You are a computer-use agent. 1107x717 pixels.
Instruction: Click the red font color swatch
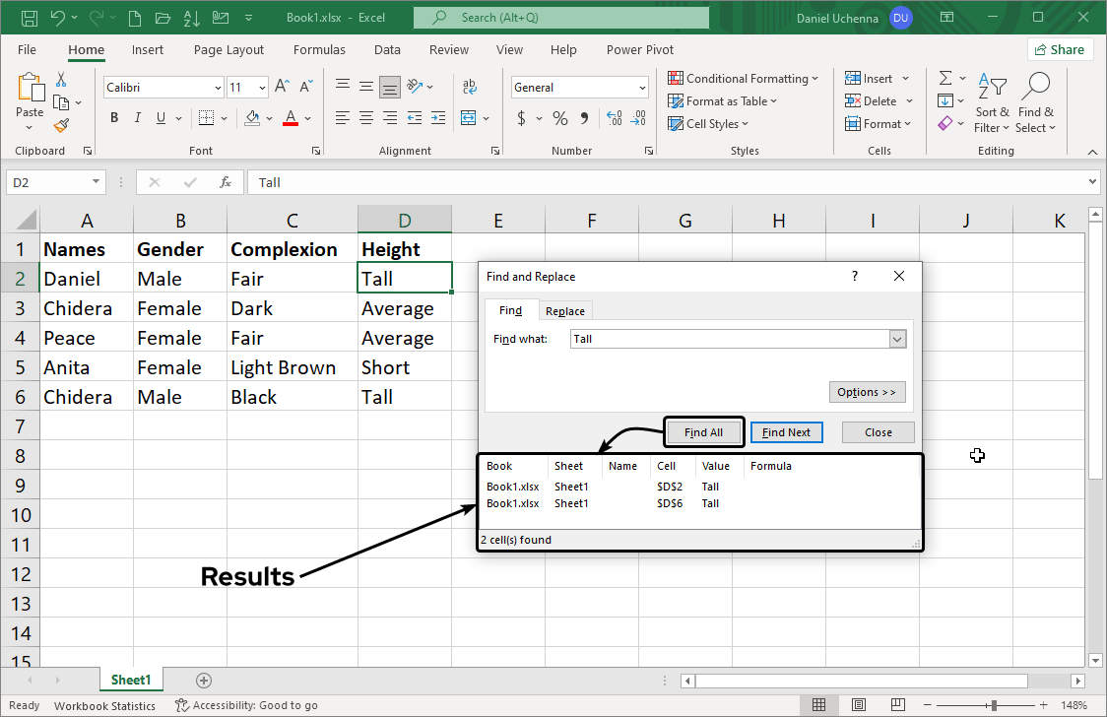[x=291, y=118]
